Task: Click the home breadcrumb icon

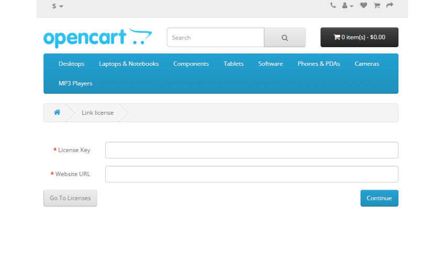Action: point(57,112)
